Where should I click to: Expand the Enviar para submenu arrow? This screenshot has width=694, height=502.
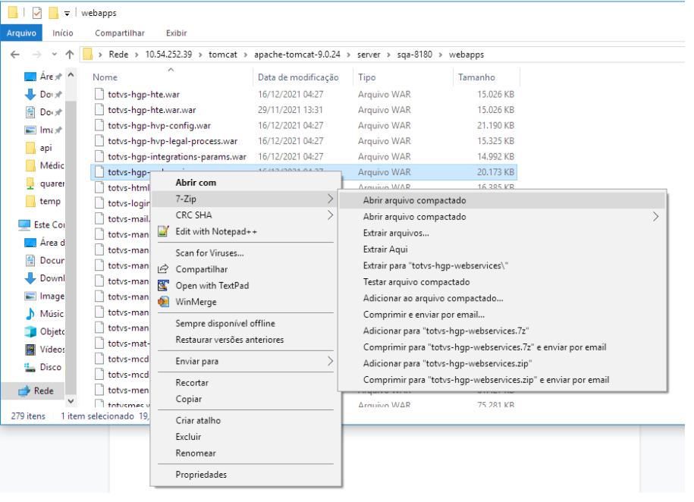click(330, 361)
